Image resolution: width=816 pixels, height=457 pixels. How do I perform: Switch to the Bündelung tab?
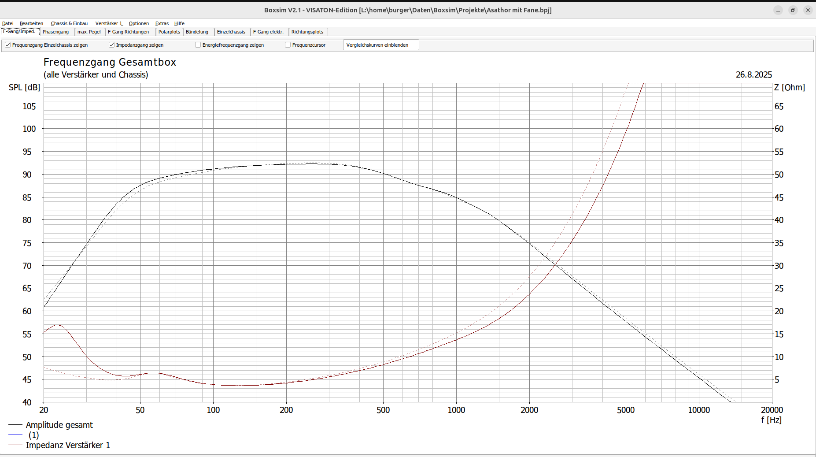click(197, 32)
